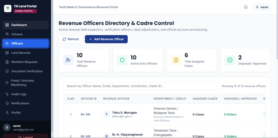Open Fraud / Anomaly Monitoring page
The height and width of the screenshot is (138, 278).
pos(26,83)
